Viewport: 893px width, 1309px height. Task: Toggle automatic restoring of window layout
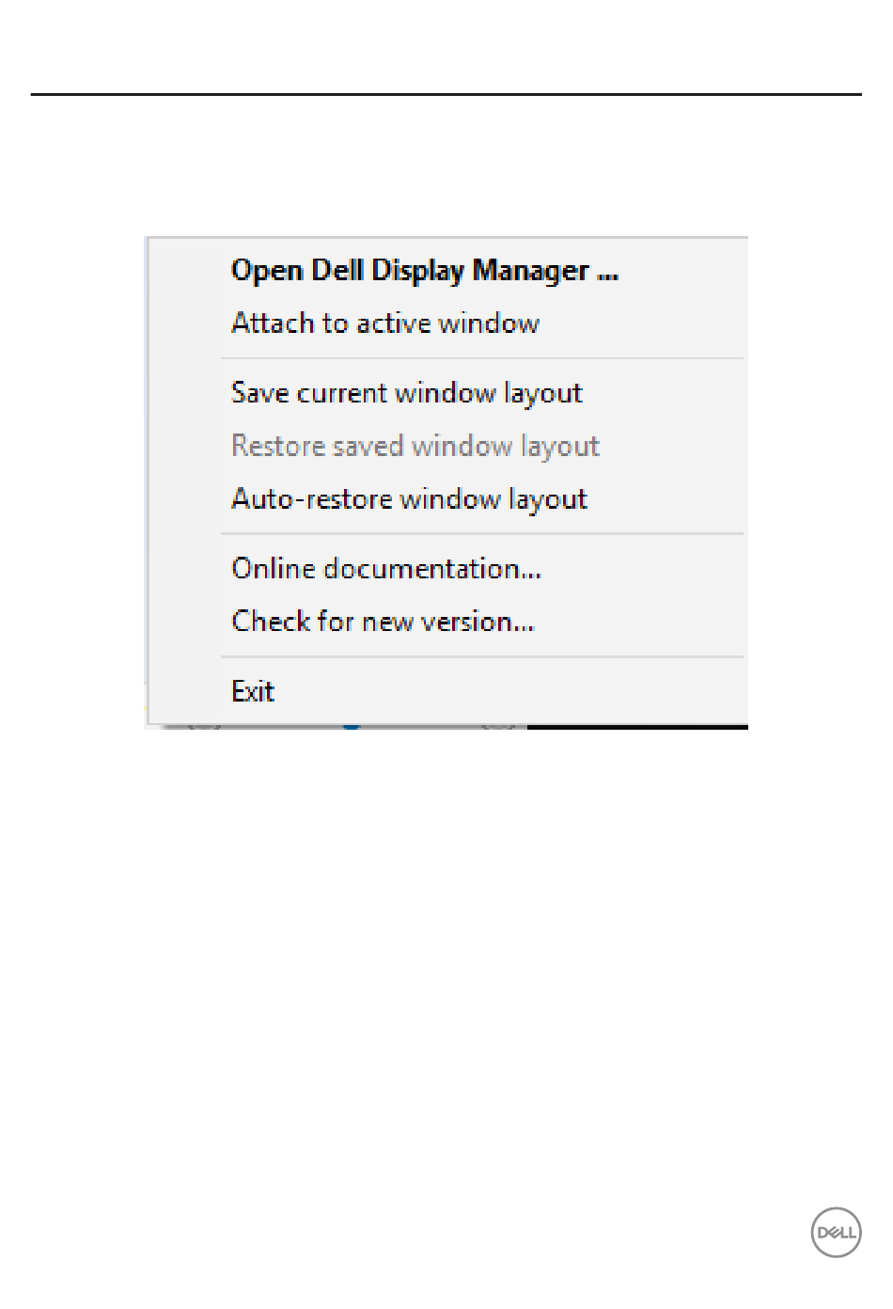(409, 499)
